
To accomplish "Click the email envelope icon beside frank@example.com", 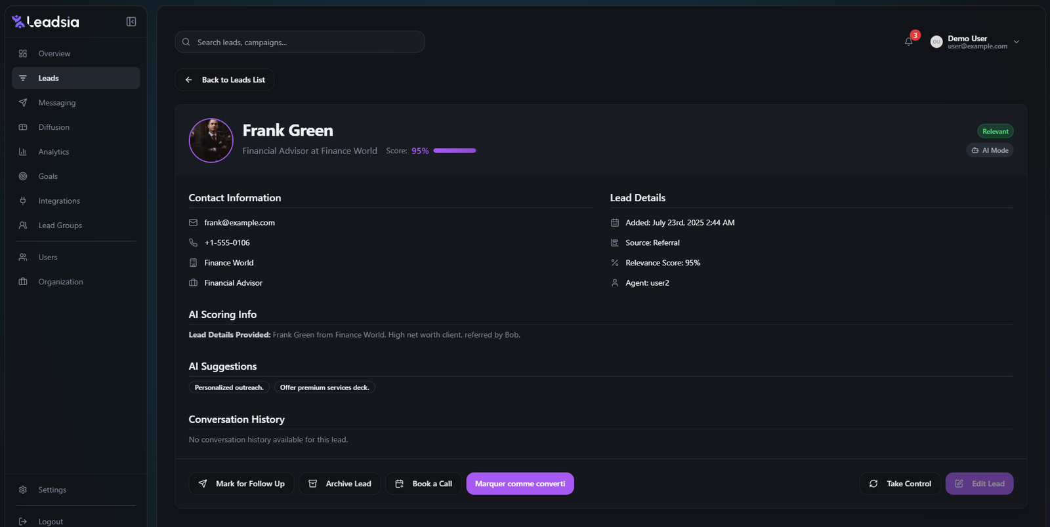I will 193,223.
